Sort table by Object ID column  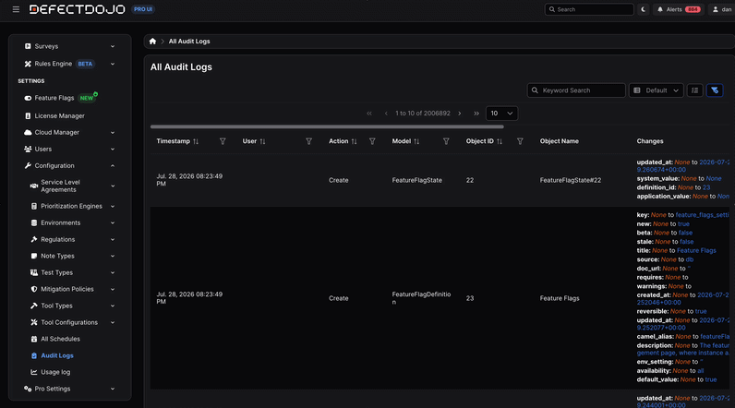(500, 141)
